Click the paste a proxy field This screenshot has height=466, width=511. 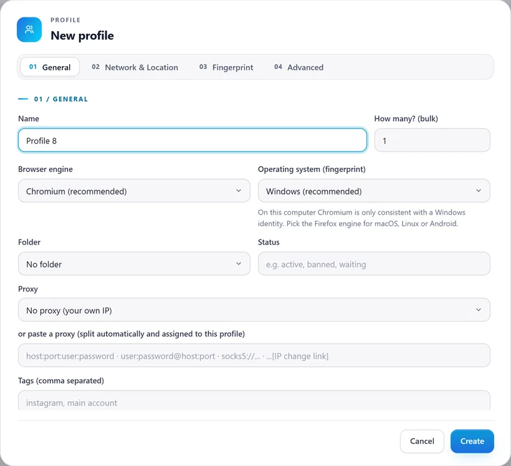coord(254,356)
